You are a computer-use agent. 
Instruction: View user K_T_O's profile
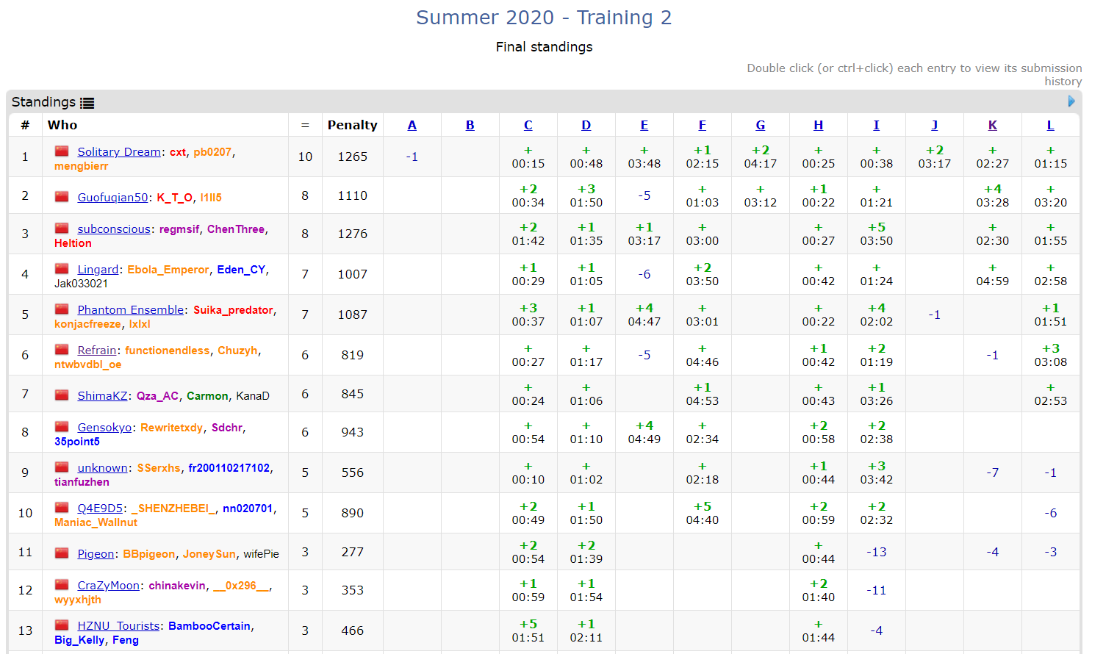(174, 198)
